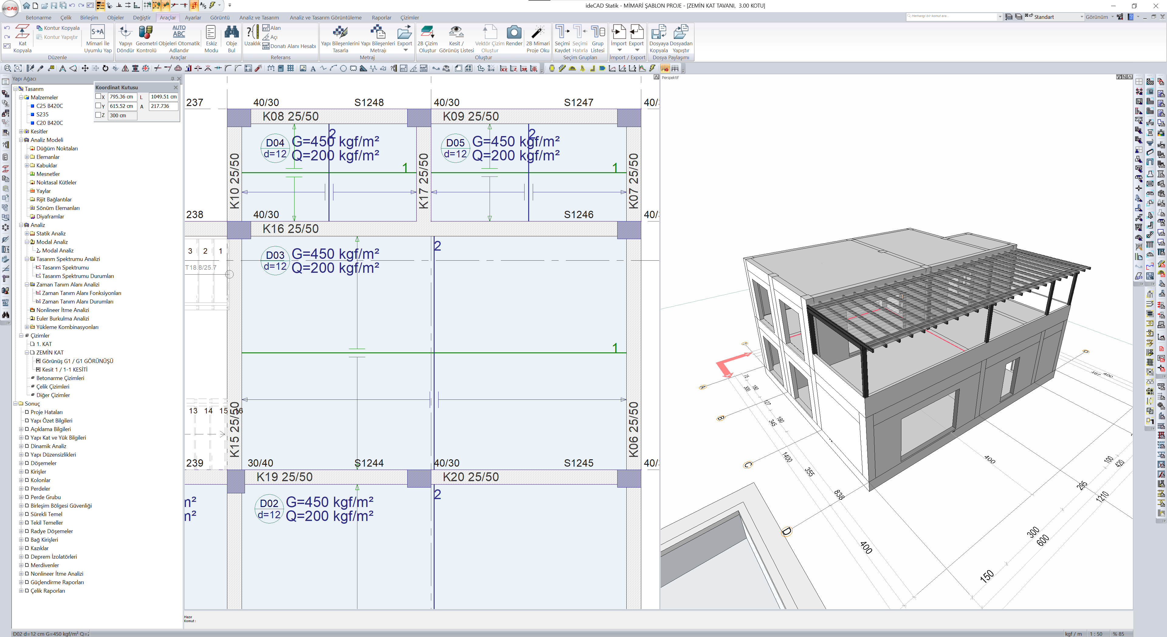Toggle the Z coordinate lock checkbox
The width and height of the screenshot is (1167, 637).
[x=98, y=115]
